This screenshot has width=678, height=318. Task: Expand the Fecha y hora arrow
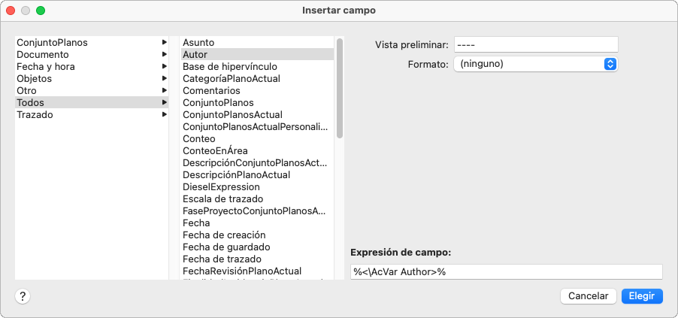(164, 67)
